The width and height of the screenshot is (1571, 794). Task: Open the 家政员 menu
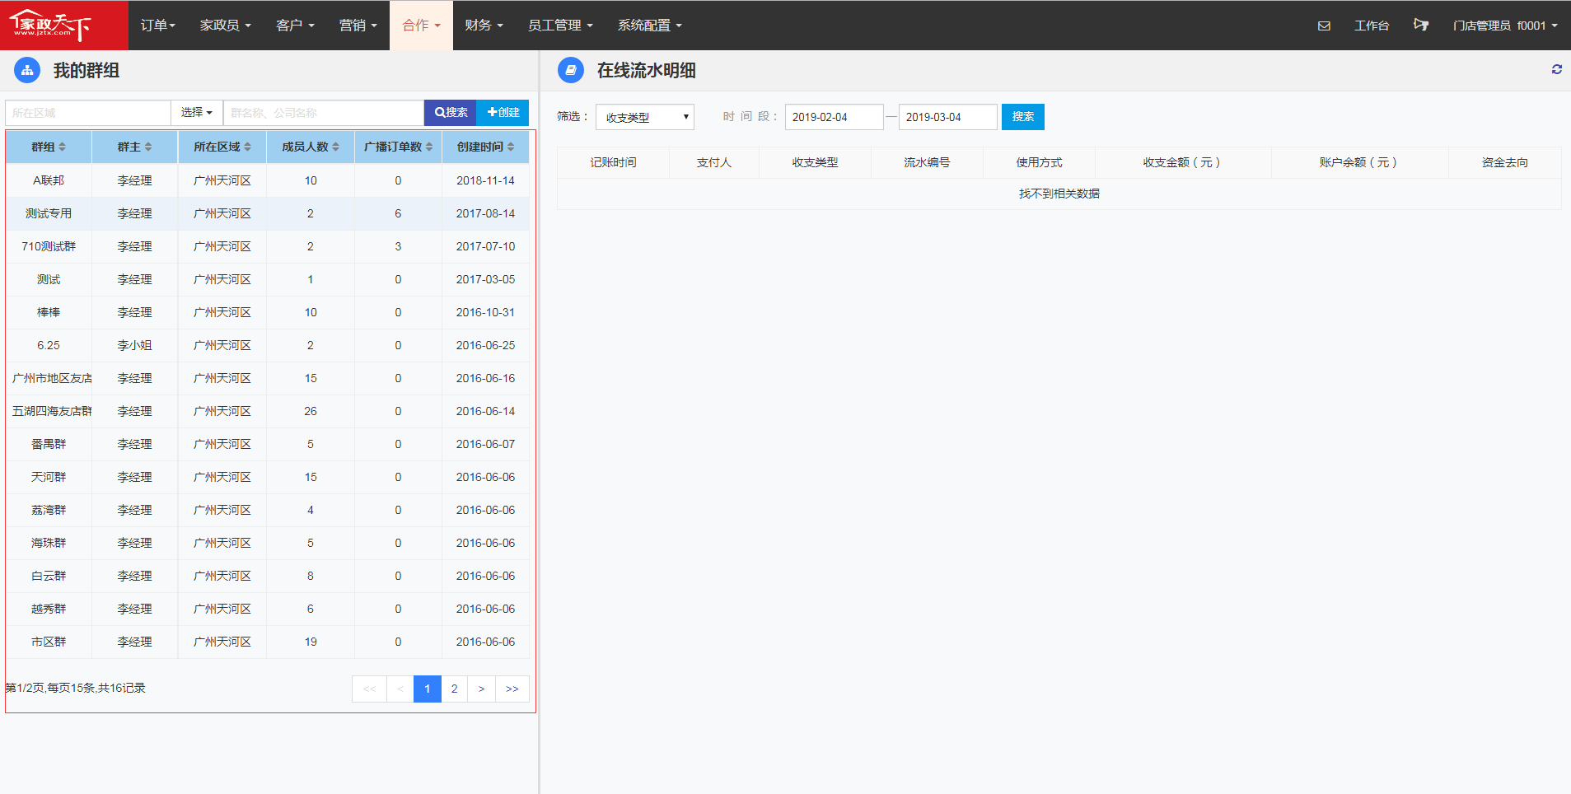tap(226, 26)
